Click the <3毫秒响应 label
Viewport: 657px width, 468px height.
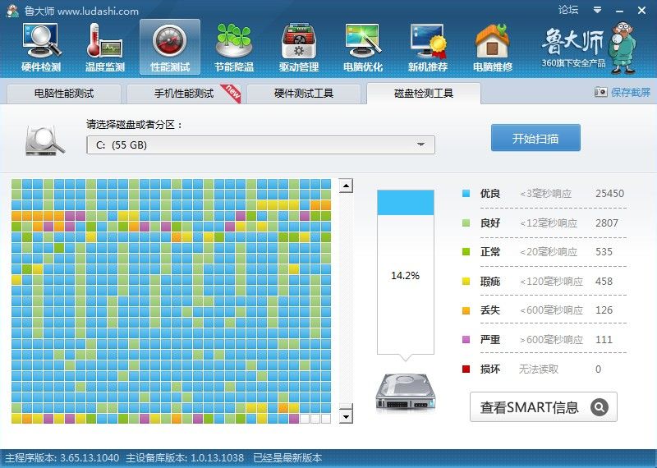click(x=545, y=194)
